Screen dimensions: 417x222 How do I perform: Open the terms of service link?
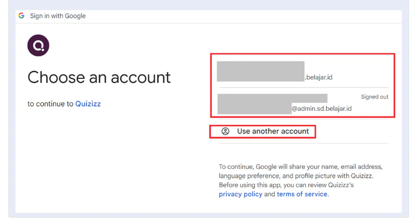tap(302, 194)
